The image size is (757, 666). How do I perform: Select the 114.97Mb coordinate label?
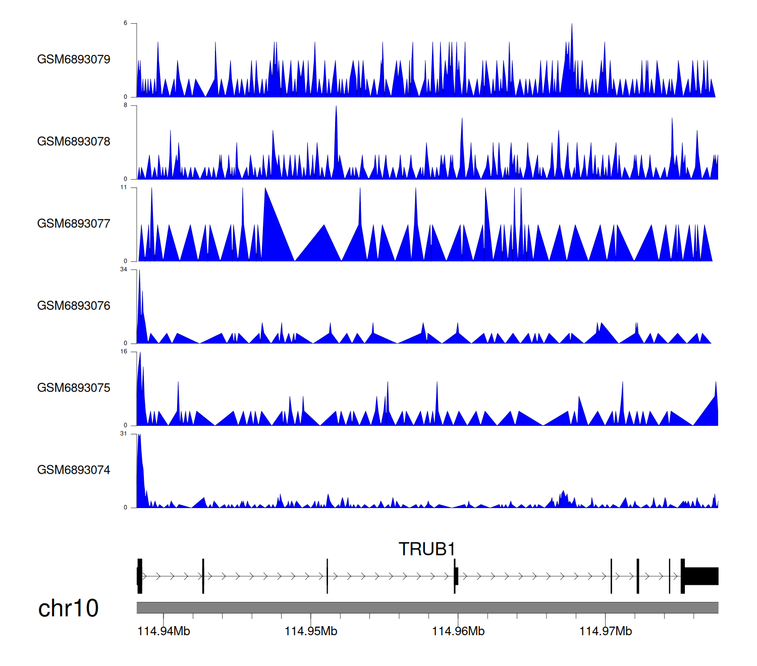(x=606, y=631)
